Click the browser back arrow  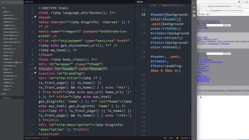[x=199, y=10]
